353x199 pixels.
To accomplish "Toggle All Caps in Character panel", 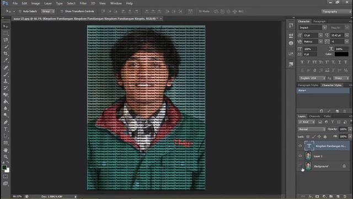I will [x=314, y=62].
